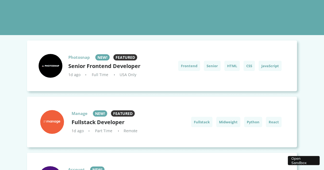Filter by the Midweight tag
Image resolution: width=324 pixels, height=170 pixels.
(228, 122)
